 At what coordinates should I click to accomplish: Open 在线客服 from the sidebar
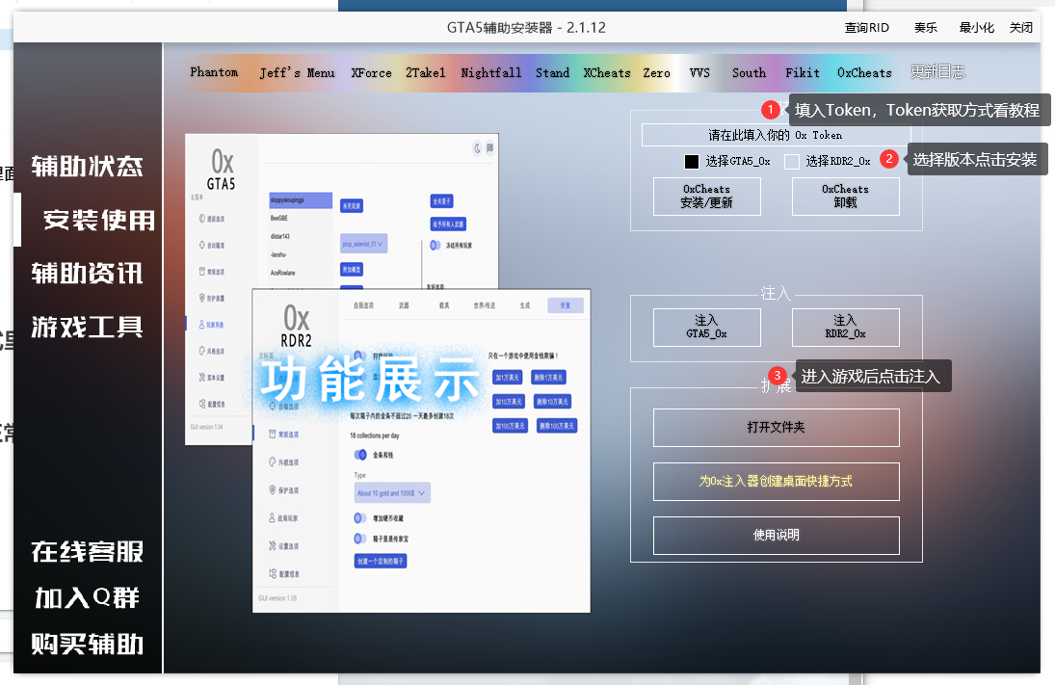[x=87, y=552]
